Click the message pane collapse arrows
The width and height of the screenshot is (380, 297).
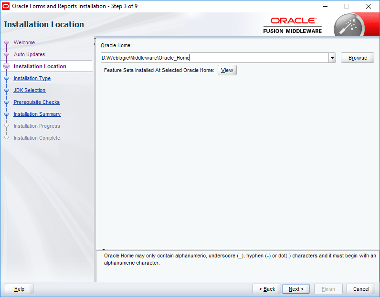(x=101, y=249)
